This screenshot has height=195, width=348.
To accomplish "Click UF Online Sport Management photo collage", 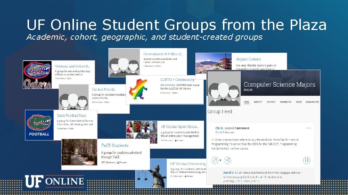I will point(142,132).
